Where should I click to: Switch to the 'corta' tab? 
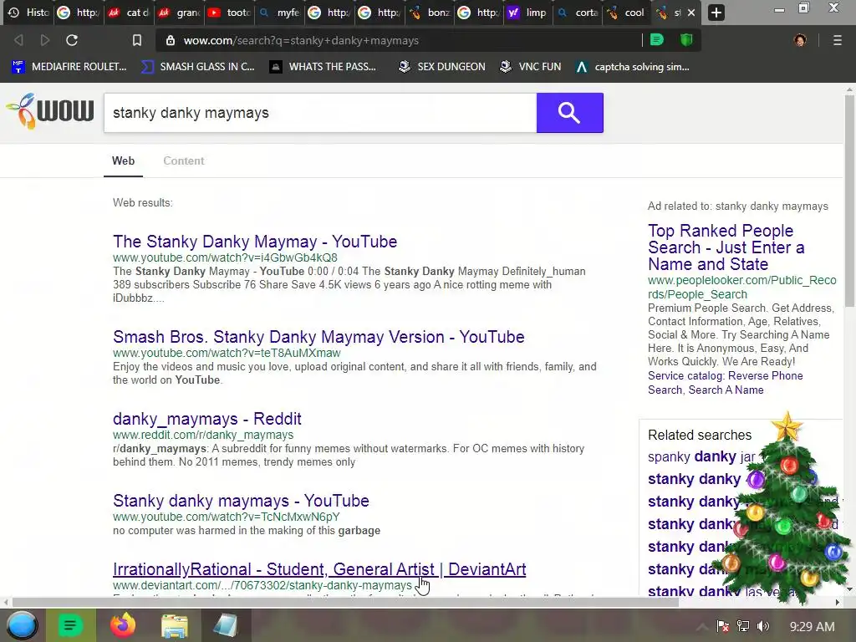(x=578, y=13)
